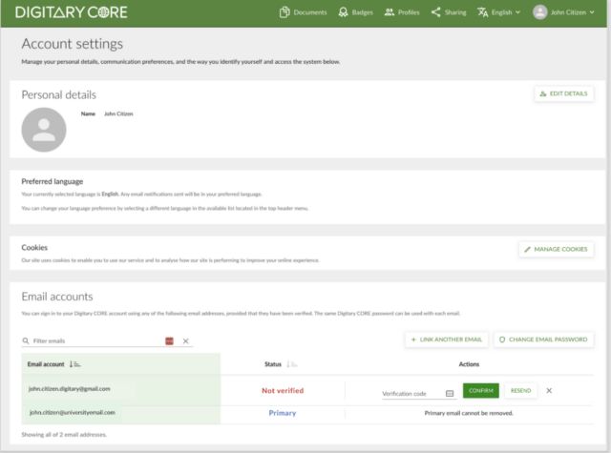Open the Manage Cookies settings
The width and height of the screenshot is (611, 453).
point(556,249)
